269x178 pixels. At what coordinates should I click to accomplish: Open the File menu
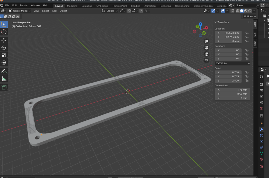7,5
